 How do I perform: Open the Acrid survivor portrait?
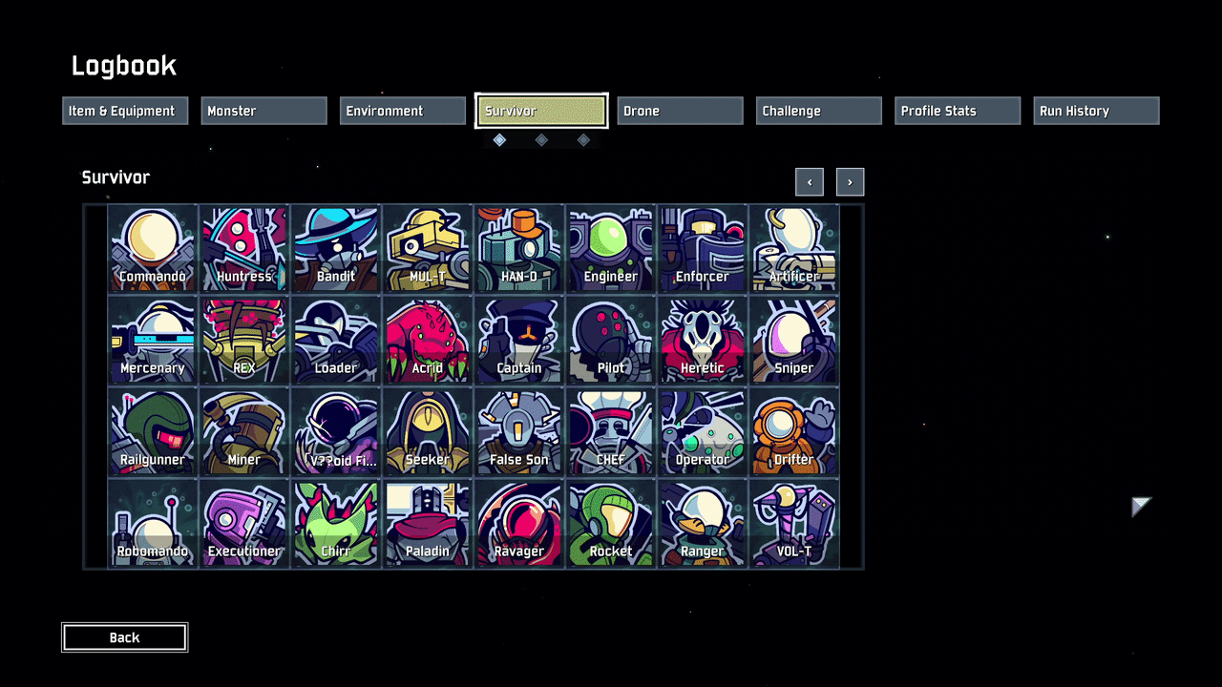point(428,340)
